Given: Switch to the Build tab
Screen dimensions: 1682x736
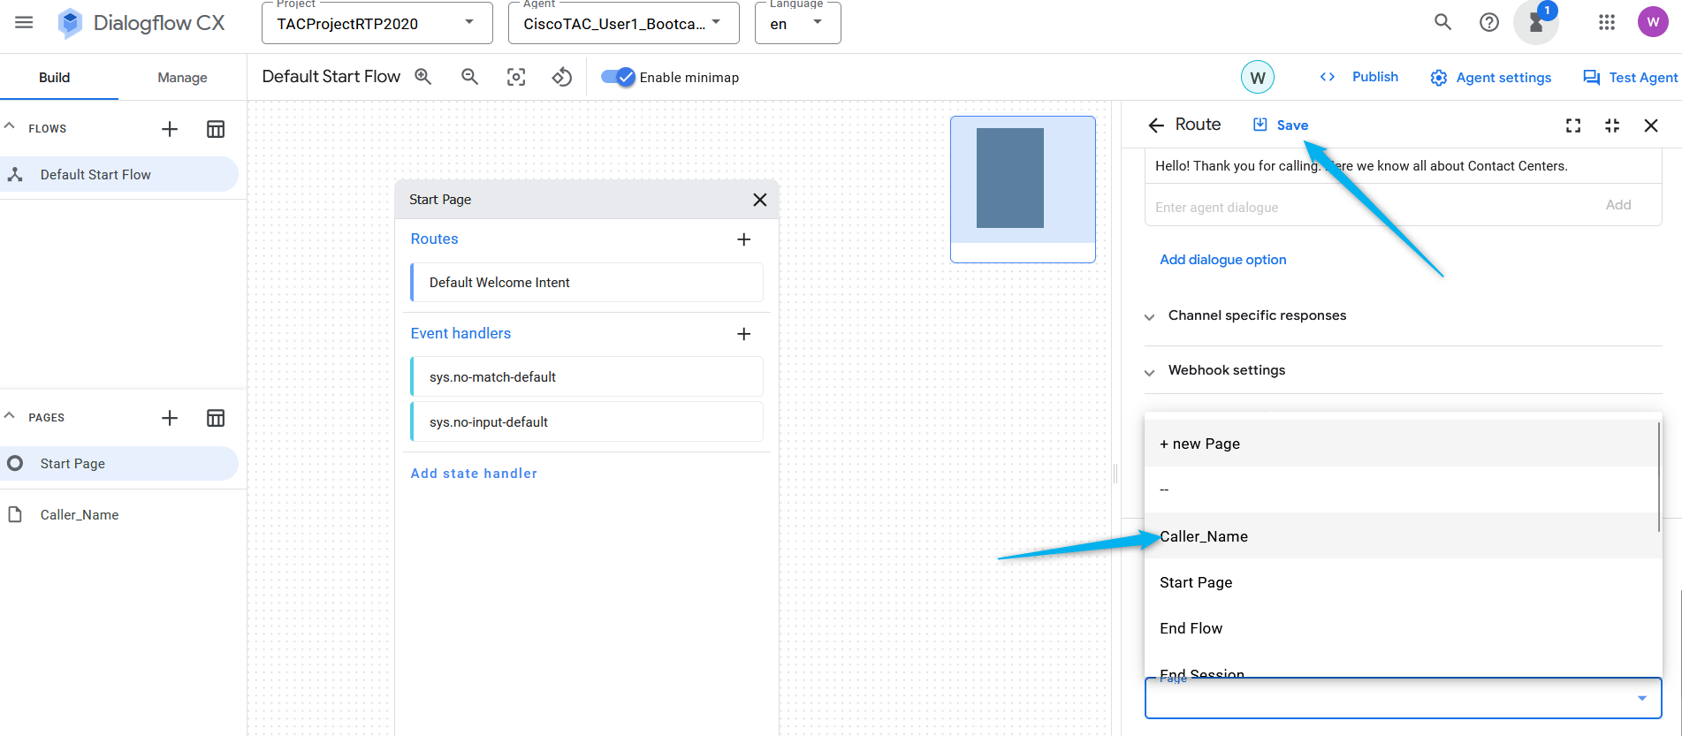Looking at the screenshot, I should point(54,78).
